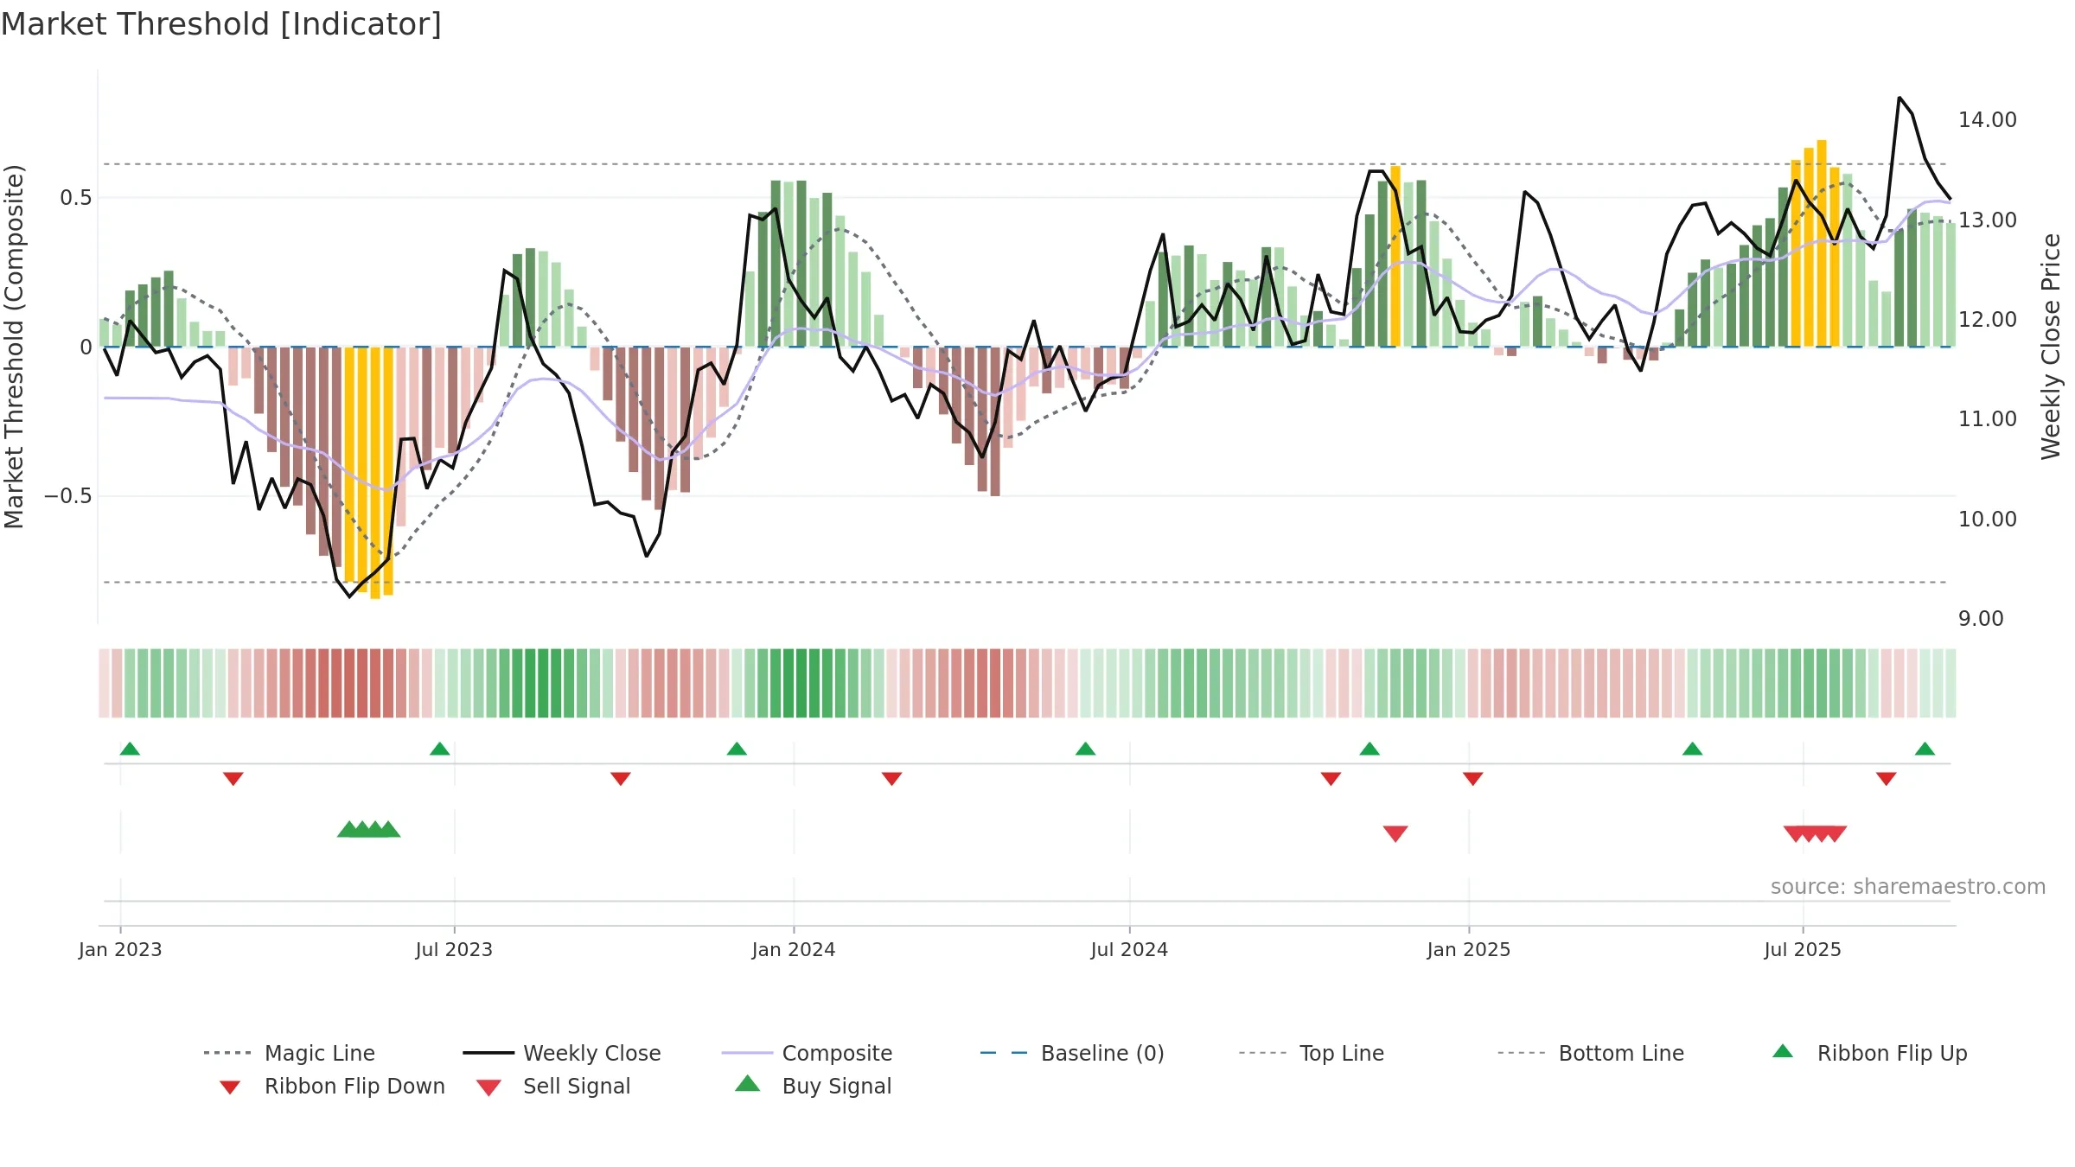Click the ribbon flip down marker in Sep 2023
This screenshot has height=1167, width=2075.
click(x=620, y=779)
